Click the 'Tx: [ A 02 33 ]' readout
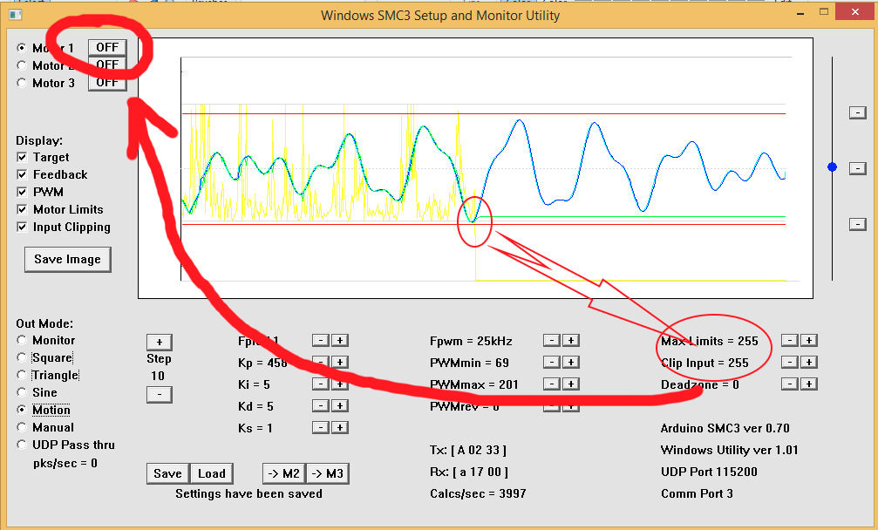Image resolution: width=878 pixels, height=530 pixels. coord(468,450)
